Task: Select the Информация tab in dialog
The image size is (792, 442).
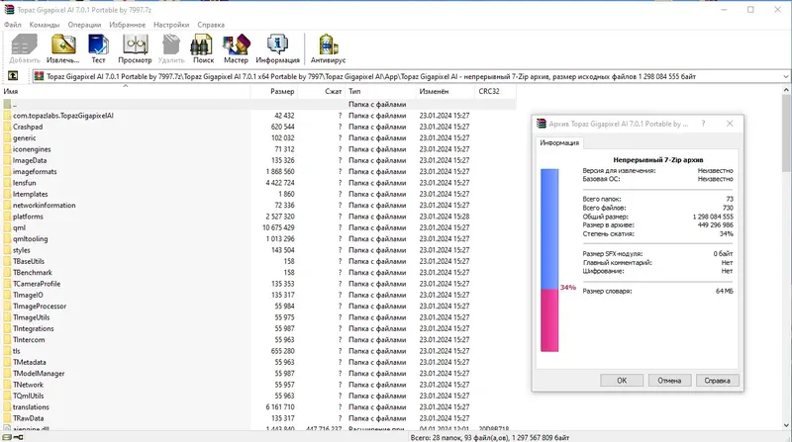Action: pos(559,142)
